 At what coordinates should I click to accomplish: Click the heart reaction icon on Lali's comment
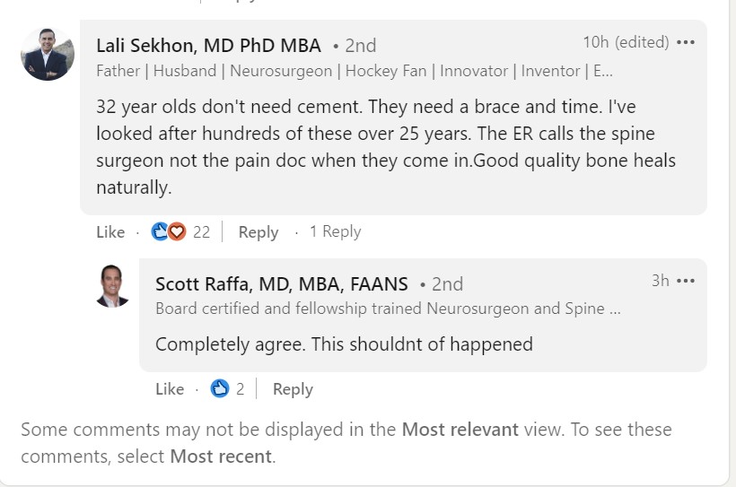(x=177, y=231)
